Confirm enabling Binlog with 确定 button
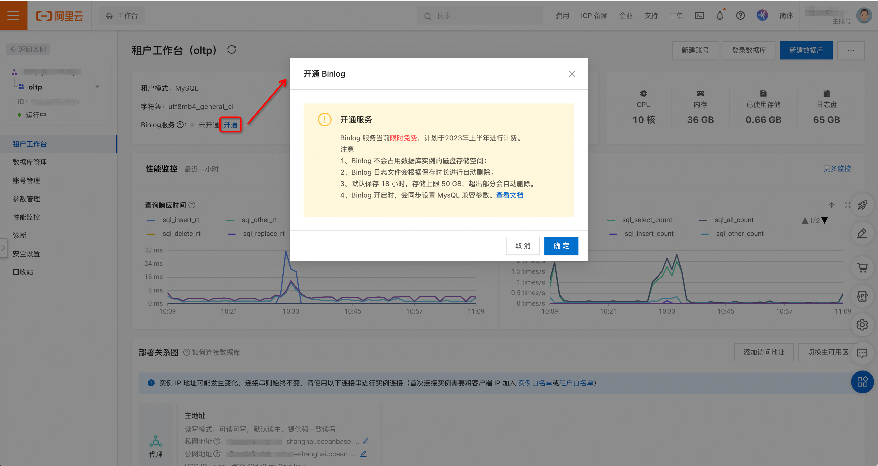The image size is (878, 466). click(561, 246)
